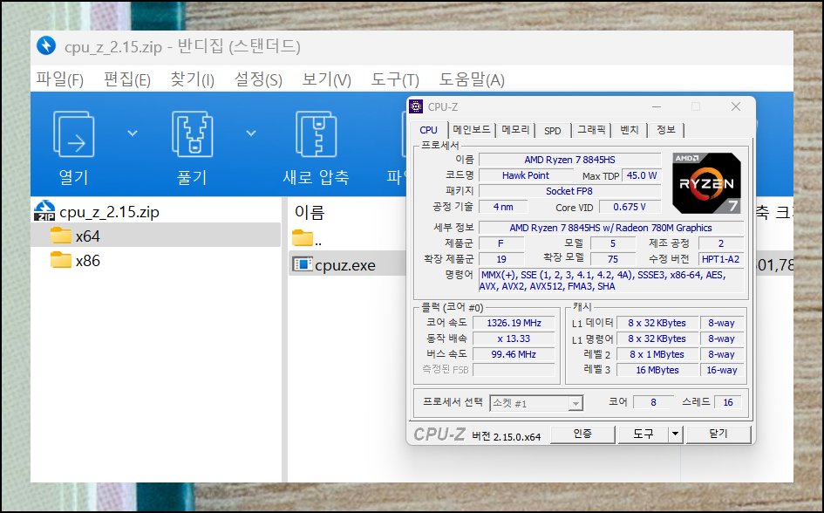The width and height of the screenshot is (824, 513).
Task: Click the cpuz.exe file icon
Action: click(x=303, y=263)
